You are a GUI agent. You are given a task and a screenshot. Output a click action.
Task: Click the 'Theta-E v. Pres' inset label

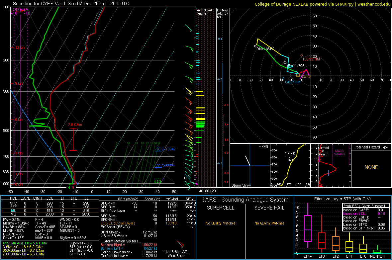point(290,157)
